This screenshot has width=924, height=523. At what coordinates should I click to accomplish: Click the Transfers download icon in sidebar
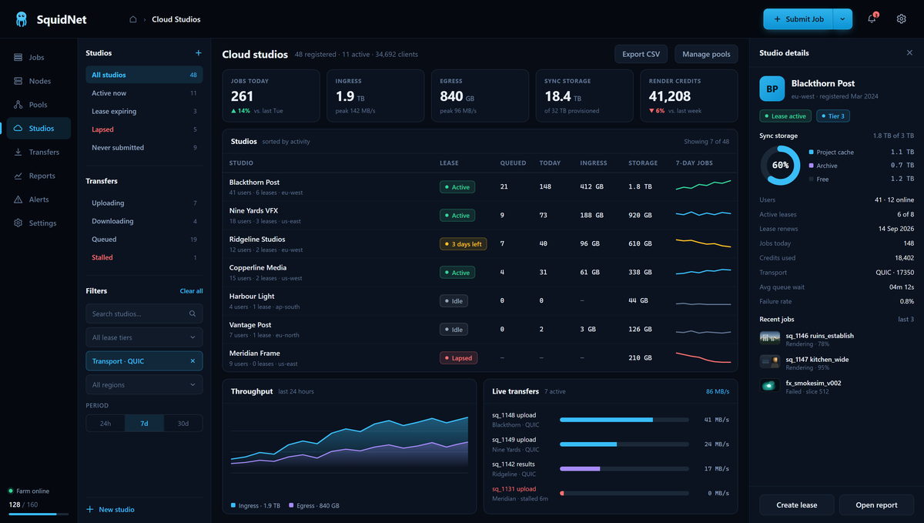[x=18, y=152]
